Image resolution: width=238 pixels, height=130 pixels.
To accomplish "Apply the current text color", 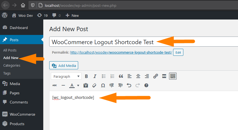I will [x=72, y=86].
